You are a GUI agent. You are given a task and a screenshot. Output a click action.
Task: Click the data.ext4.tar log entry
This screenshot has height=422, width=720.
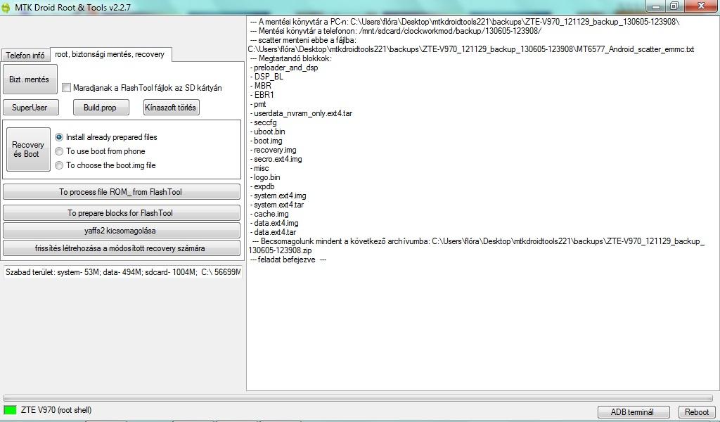click(274, 232)
